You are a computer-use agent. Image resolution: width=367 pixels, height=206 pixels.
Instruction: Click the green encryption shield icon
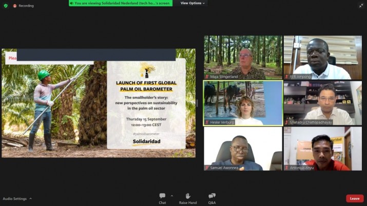pyautogui.click(x=6, y=6)
